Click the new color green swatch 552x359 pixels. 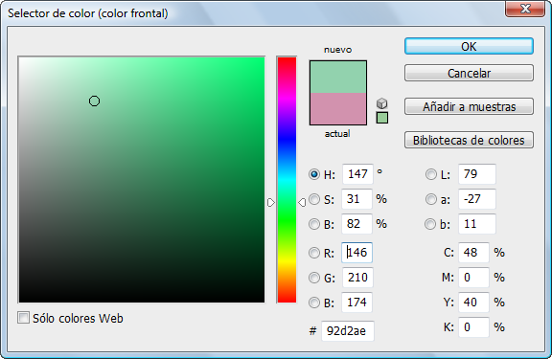338,77
